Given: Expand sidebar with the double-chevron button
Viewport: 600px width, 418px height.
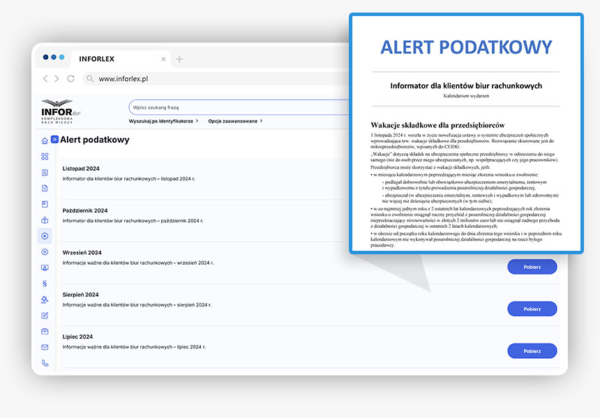Looking at the screenshot, I should pos(54,139).
